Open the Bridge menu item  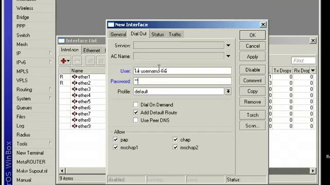click(x=23, y=17)
